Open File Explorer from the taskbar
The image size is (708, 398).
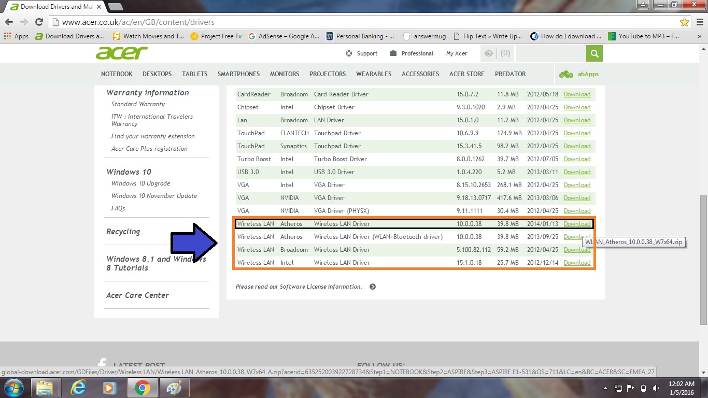(x=45, y=388)
